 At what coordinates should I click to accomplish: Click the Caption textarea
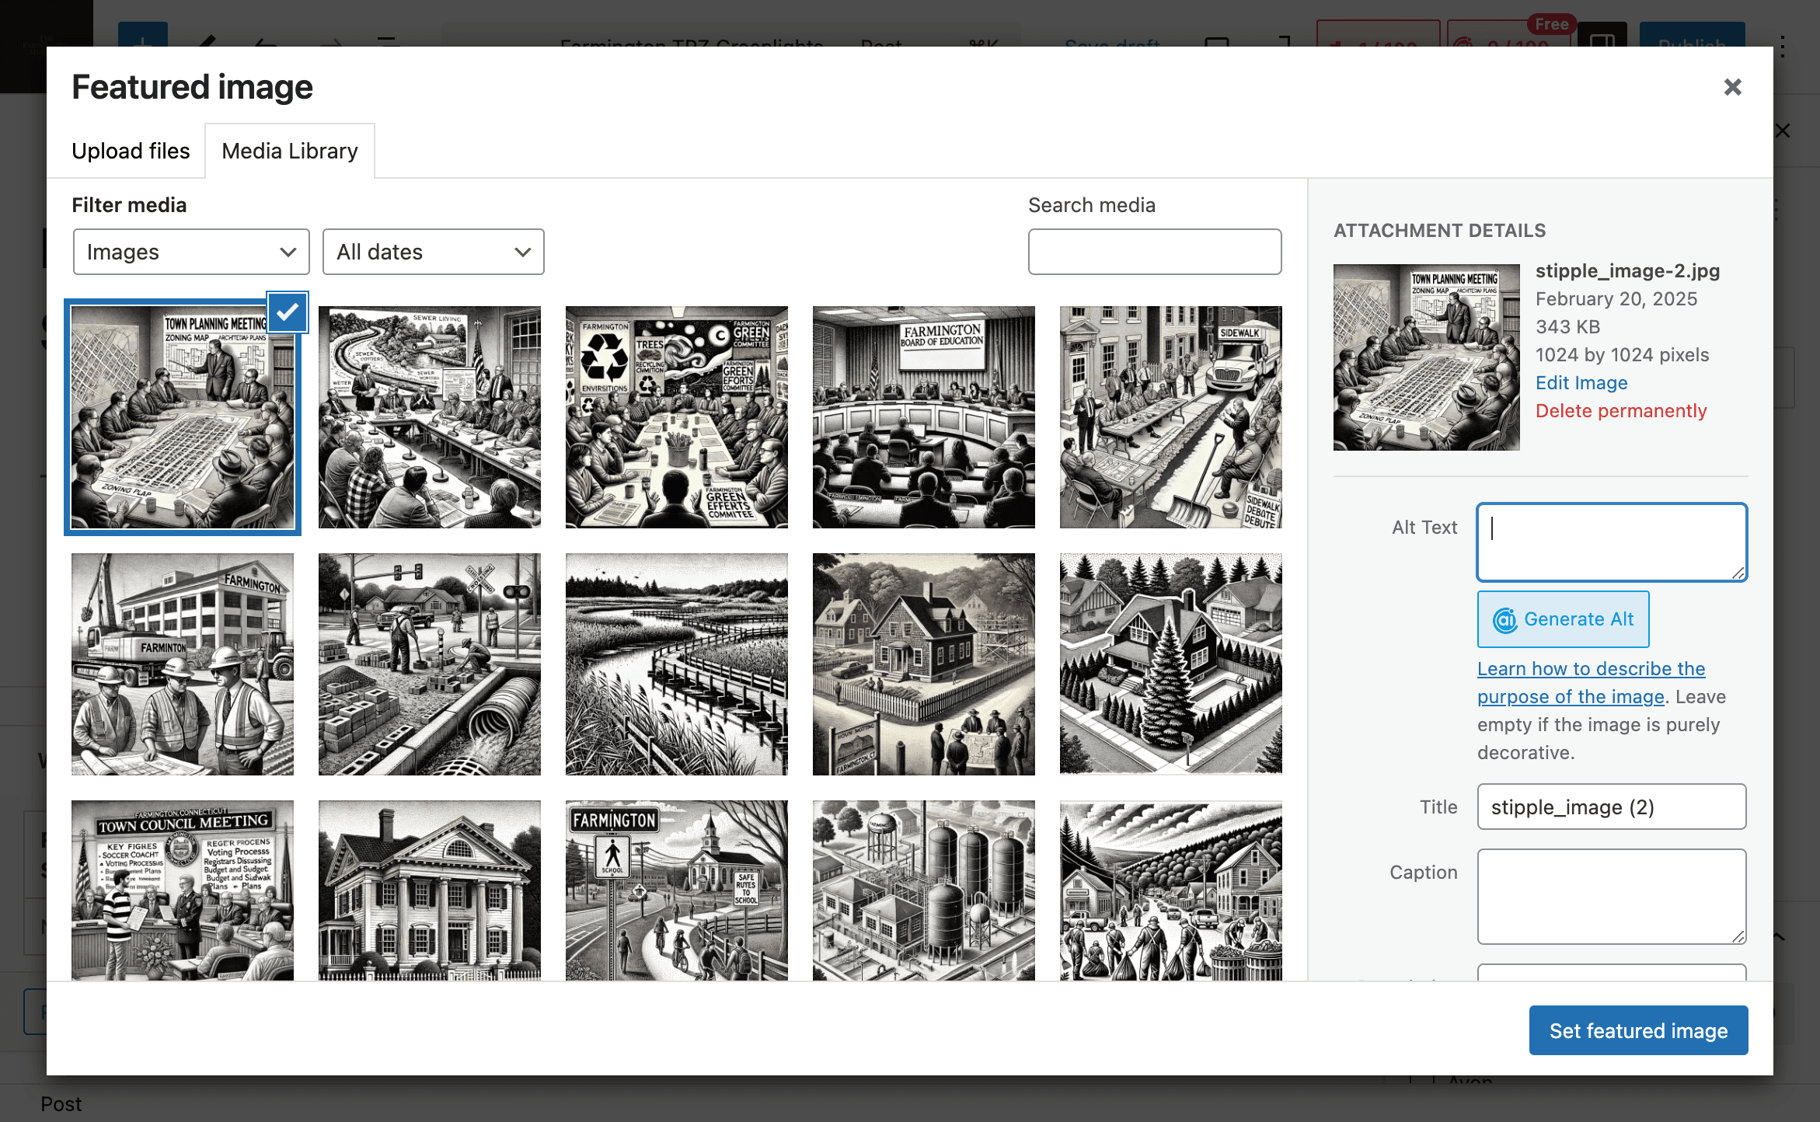pos(1612,897)
